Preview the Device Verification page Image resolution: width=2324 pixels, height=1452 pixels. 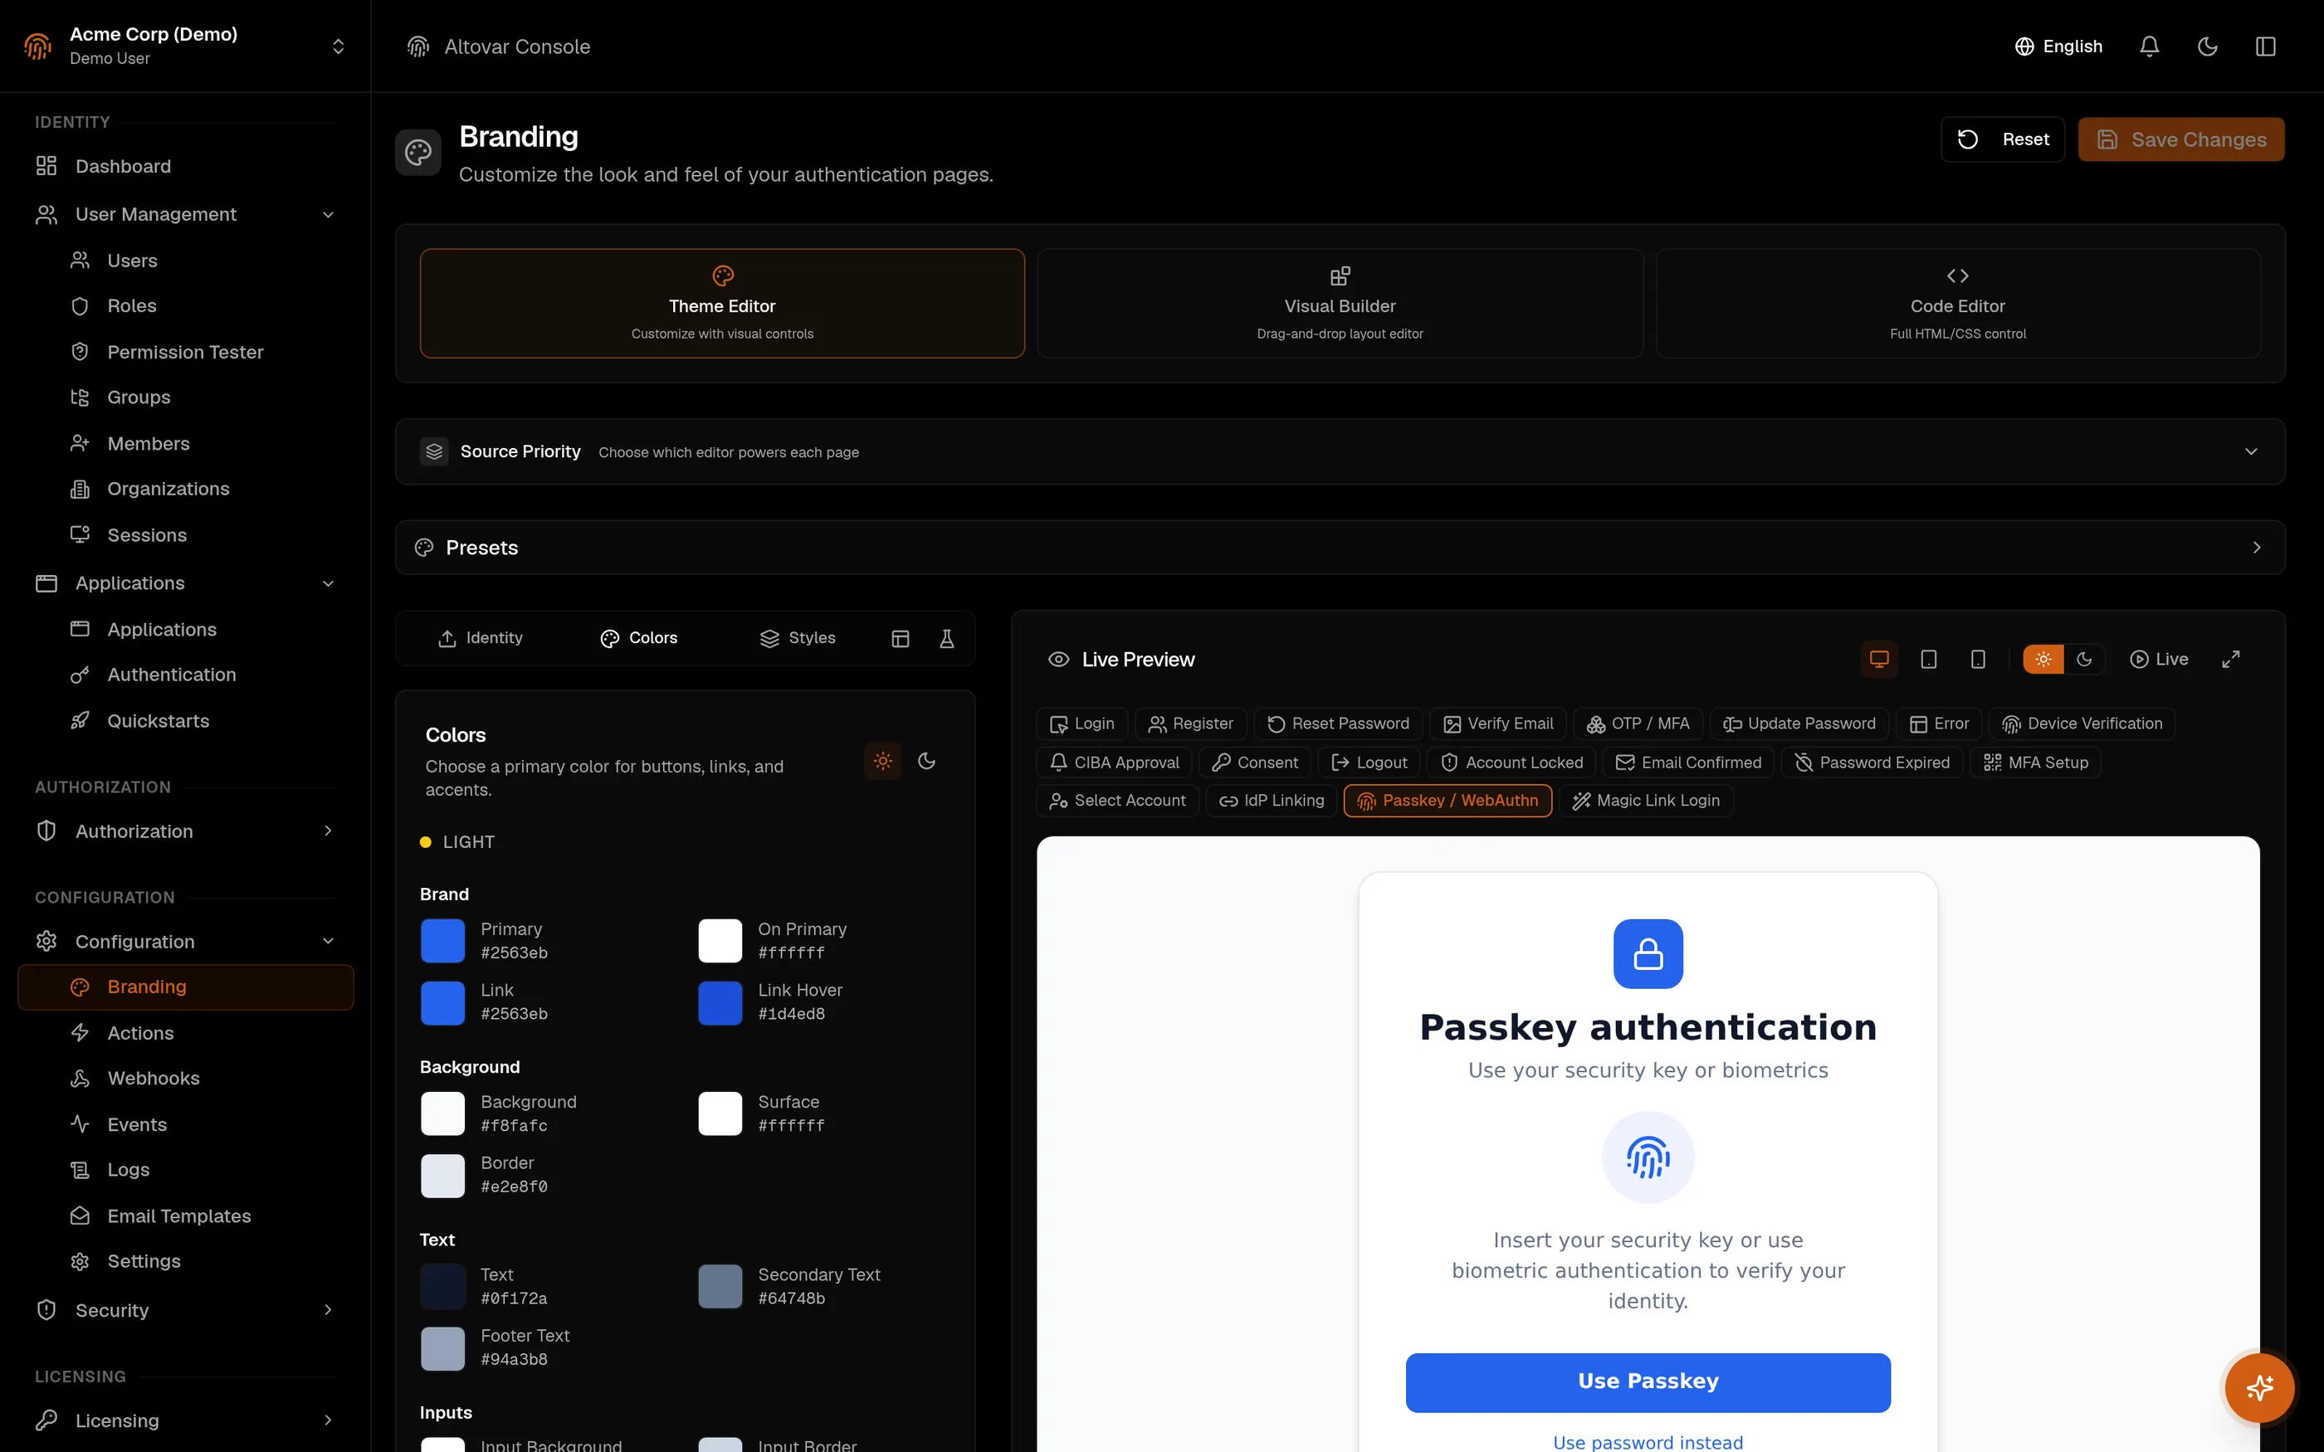pos(2082,724)
